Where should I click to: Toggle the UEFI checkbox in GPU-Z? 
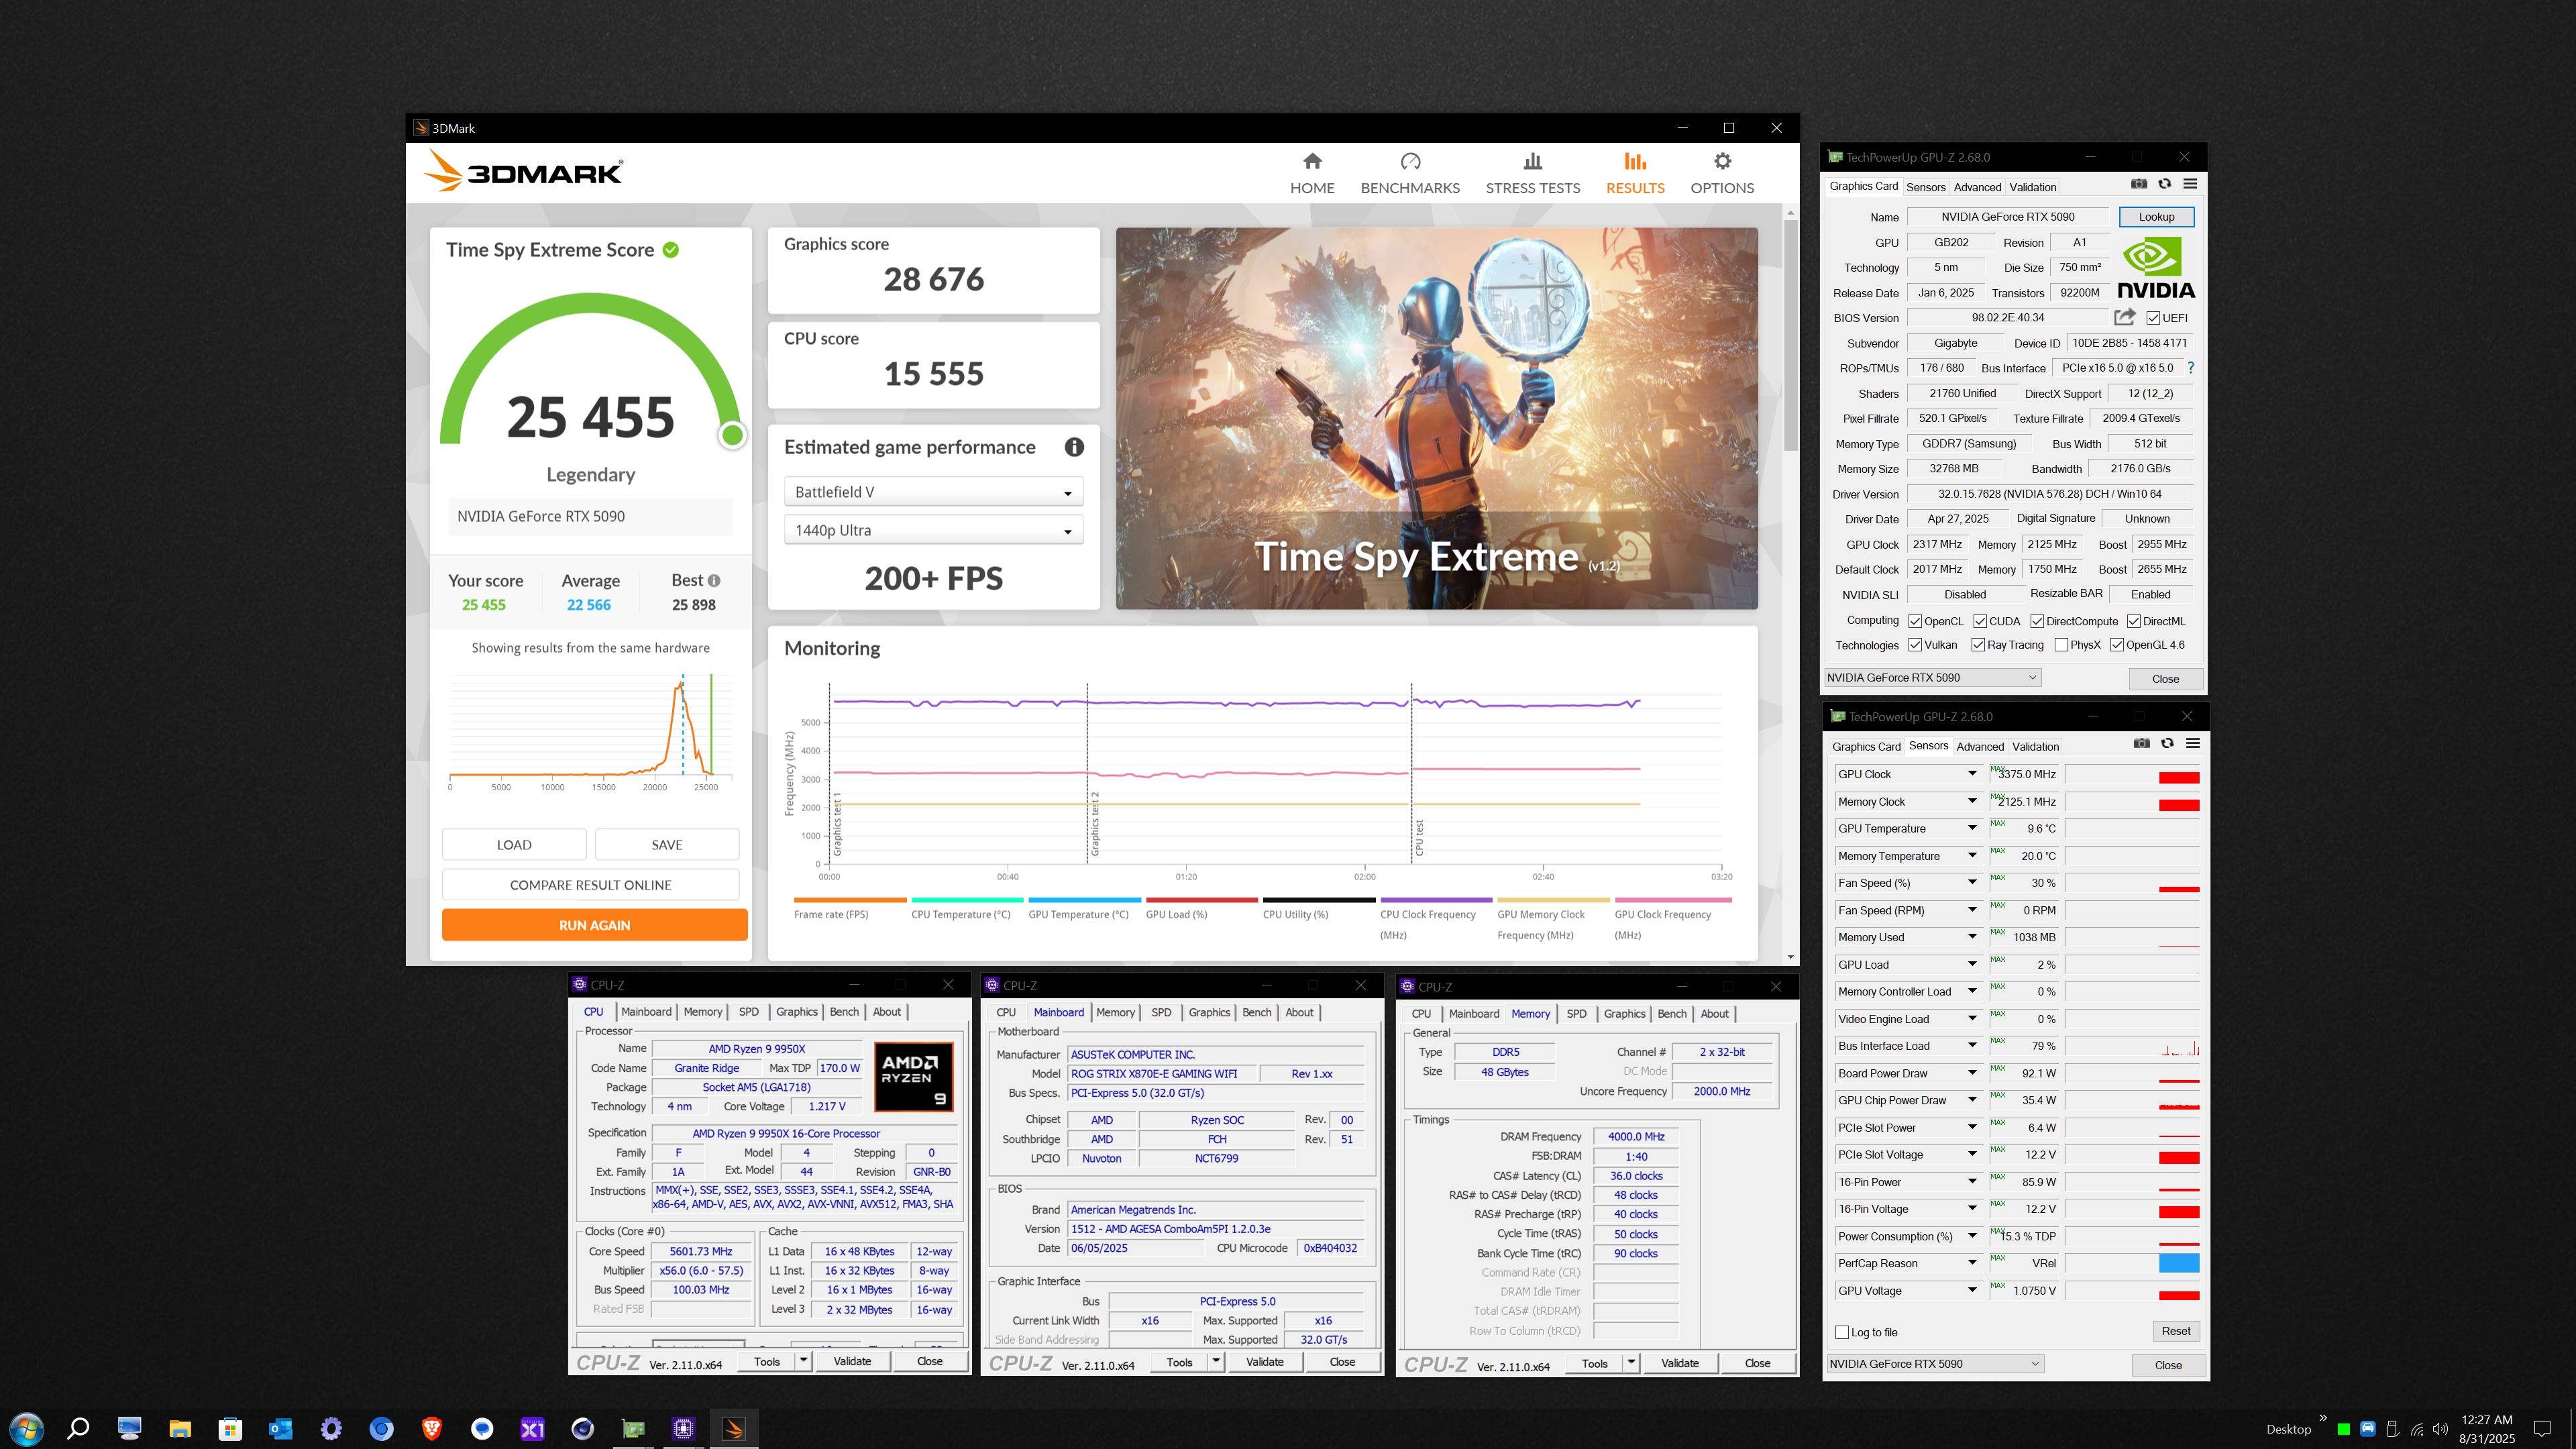(x=2153, y=318)
